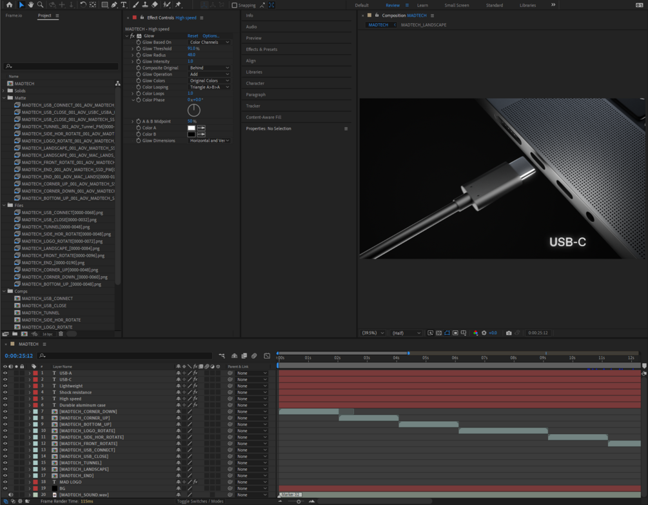
Task: Switch to the Default workspace
Action: tap(362, 5)
